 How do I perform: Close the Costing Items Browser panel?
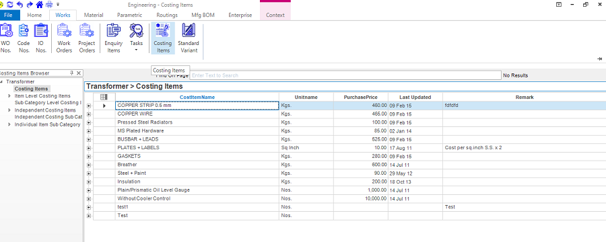click(x=79, y=73)
